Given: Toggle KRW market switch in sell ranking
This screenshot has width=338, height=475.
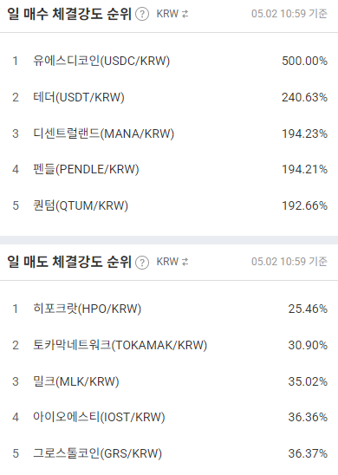Looking at the screenshot, I should [172, 262].
